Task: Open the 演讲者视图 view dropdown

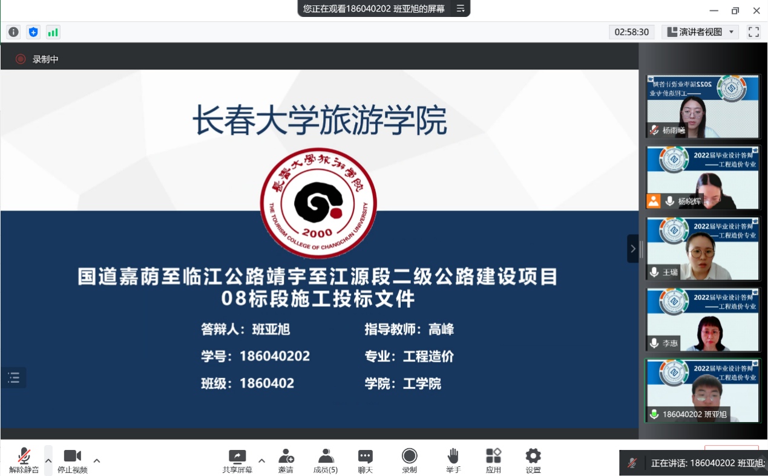Action: pos(700,32)
